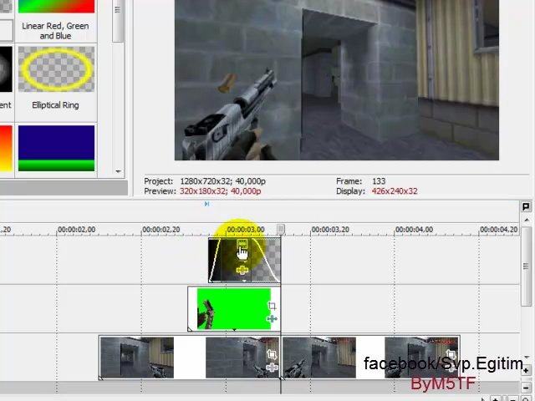Click the playhead handle on the time ruler

pos(281,229)
